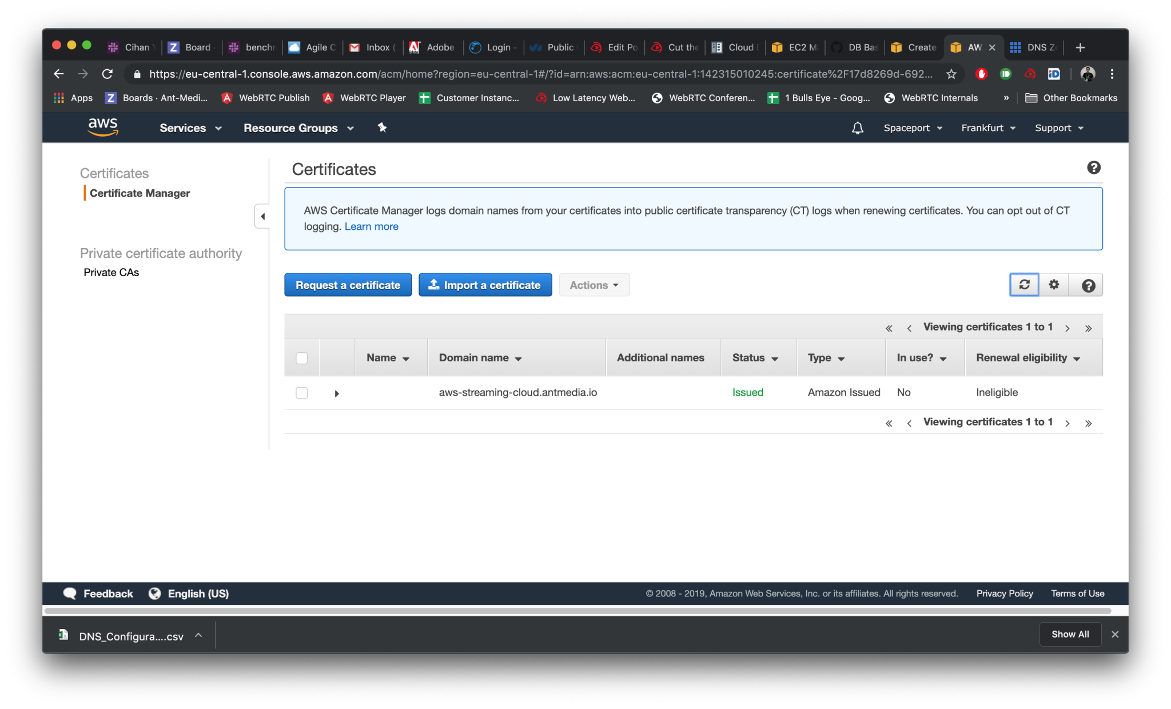
Task: Click the pin shortcuts icon in AWS navbar
Action: click(x=382, y=128)
